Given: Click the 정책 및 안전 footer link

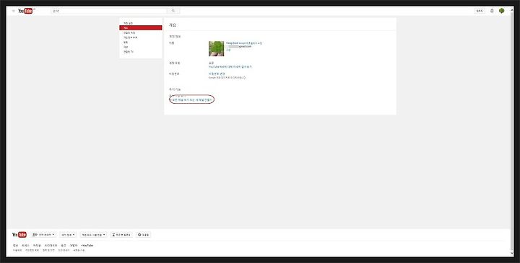Looking at the screenshot, I should point(49,251).
